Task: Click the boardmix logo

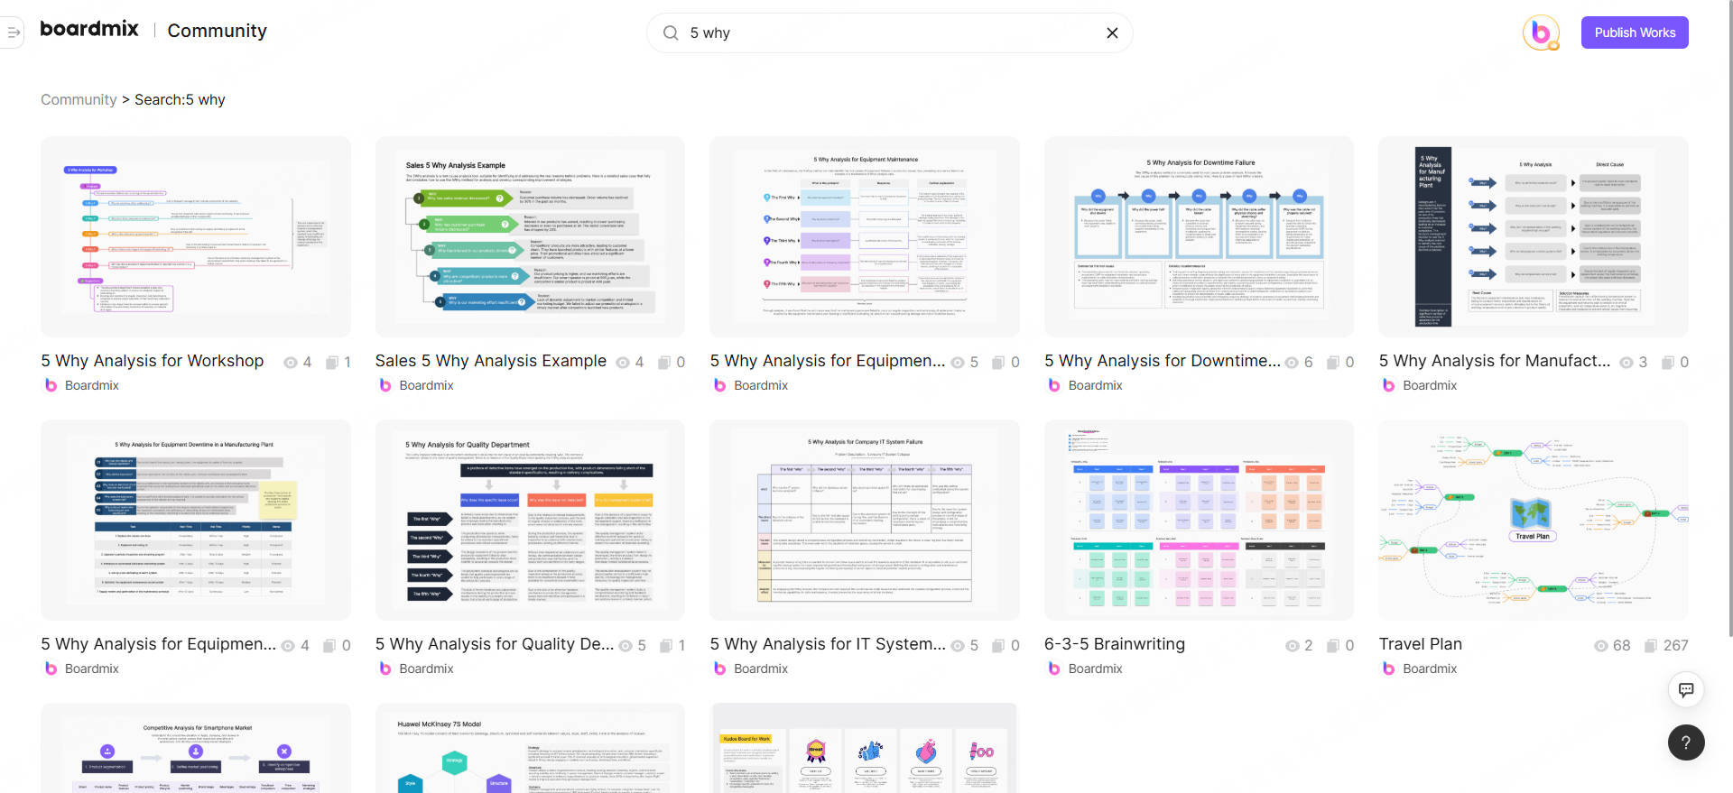Action: (89, 30)
